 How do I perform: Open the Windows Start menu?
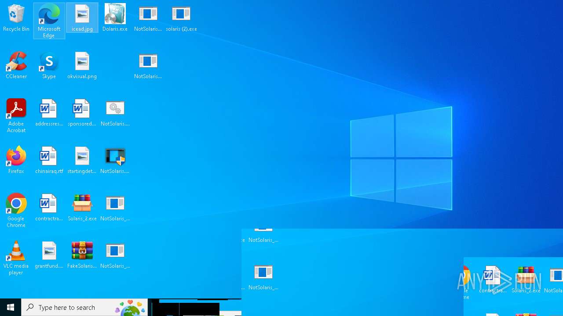tap(11, 307)
